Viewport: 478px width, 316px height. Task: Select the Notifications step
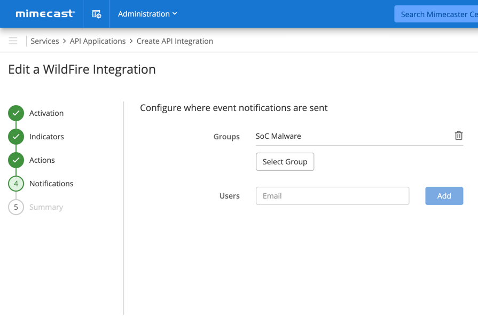pos(51,184)
